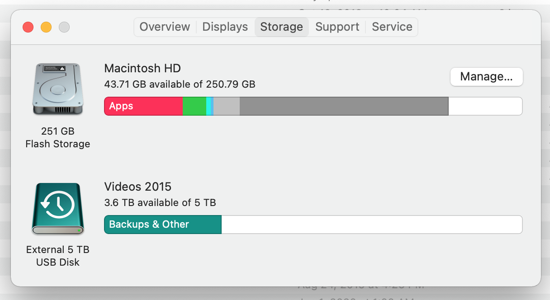Open the Service tab
This screenshot has width=550, height=300.
point(392,27)
